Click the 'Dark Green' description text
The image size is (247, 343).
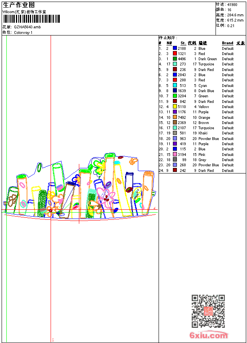(x=208, y=59)
